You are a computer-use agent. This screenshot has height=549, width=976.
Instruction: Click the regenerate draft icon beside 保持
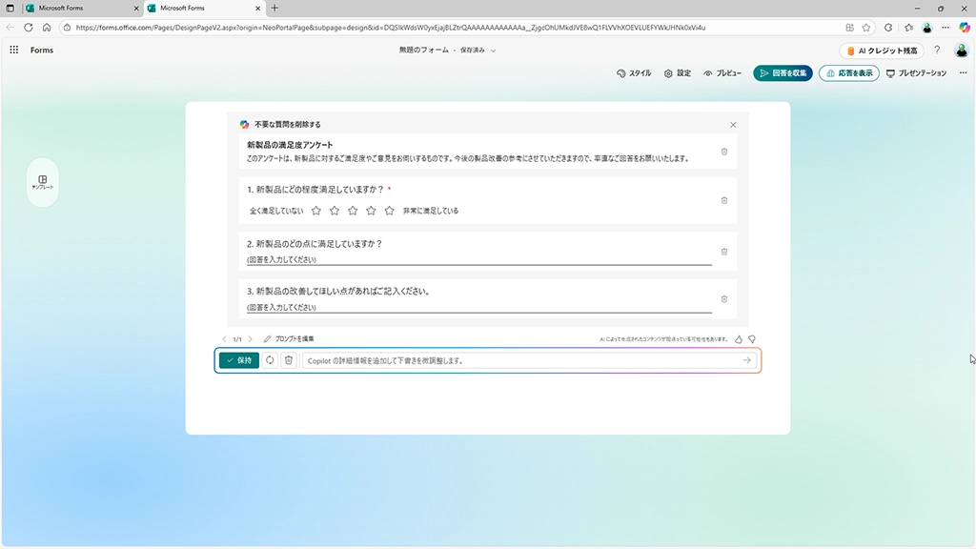pos(270,360)
